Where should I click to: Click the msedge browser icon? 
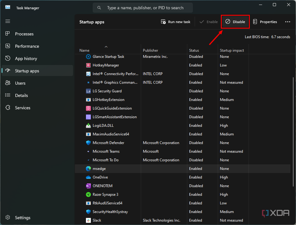click(x=88, y=169)
